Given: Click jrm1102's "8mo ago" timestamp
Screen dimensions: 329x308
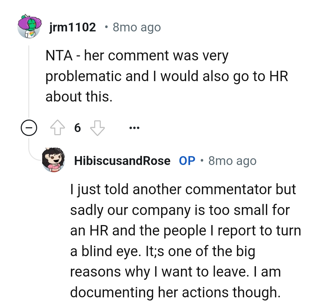Looking at the screenshot, I should tap(136, 27).
